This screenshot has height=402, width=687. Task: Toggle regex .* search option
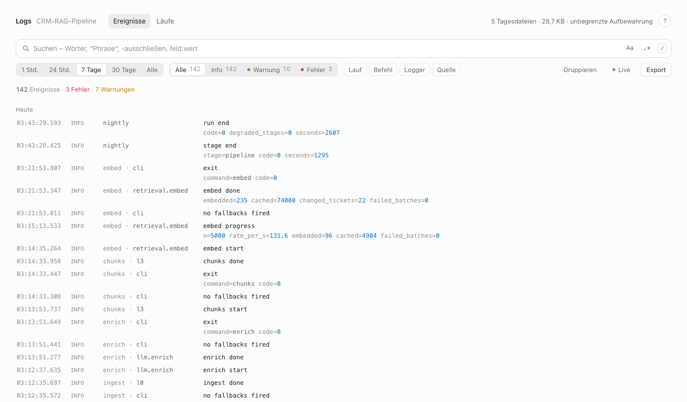click(647, 48)
